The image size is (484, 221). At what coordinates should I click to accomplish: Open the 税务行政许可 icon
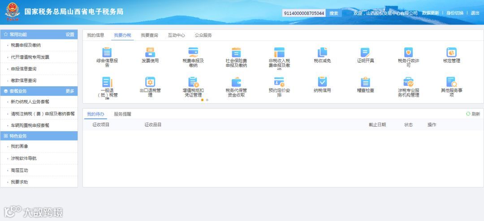(408, 52)
